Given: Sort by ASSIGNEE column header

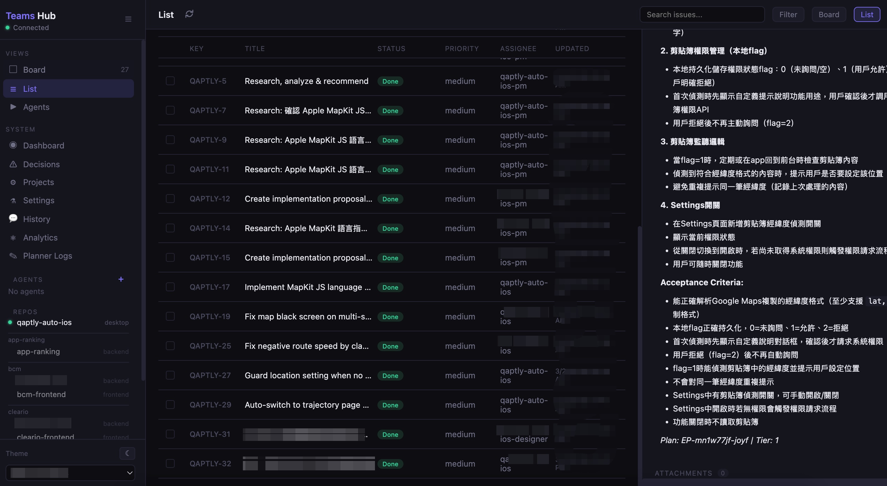Looking at the screenshot, I should 518,49.
